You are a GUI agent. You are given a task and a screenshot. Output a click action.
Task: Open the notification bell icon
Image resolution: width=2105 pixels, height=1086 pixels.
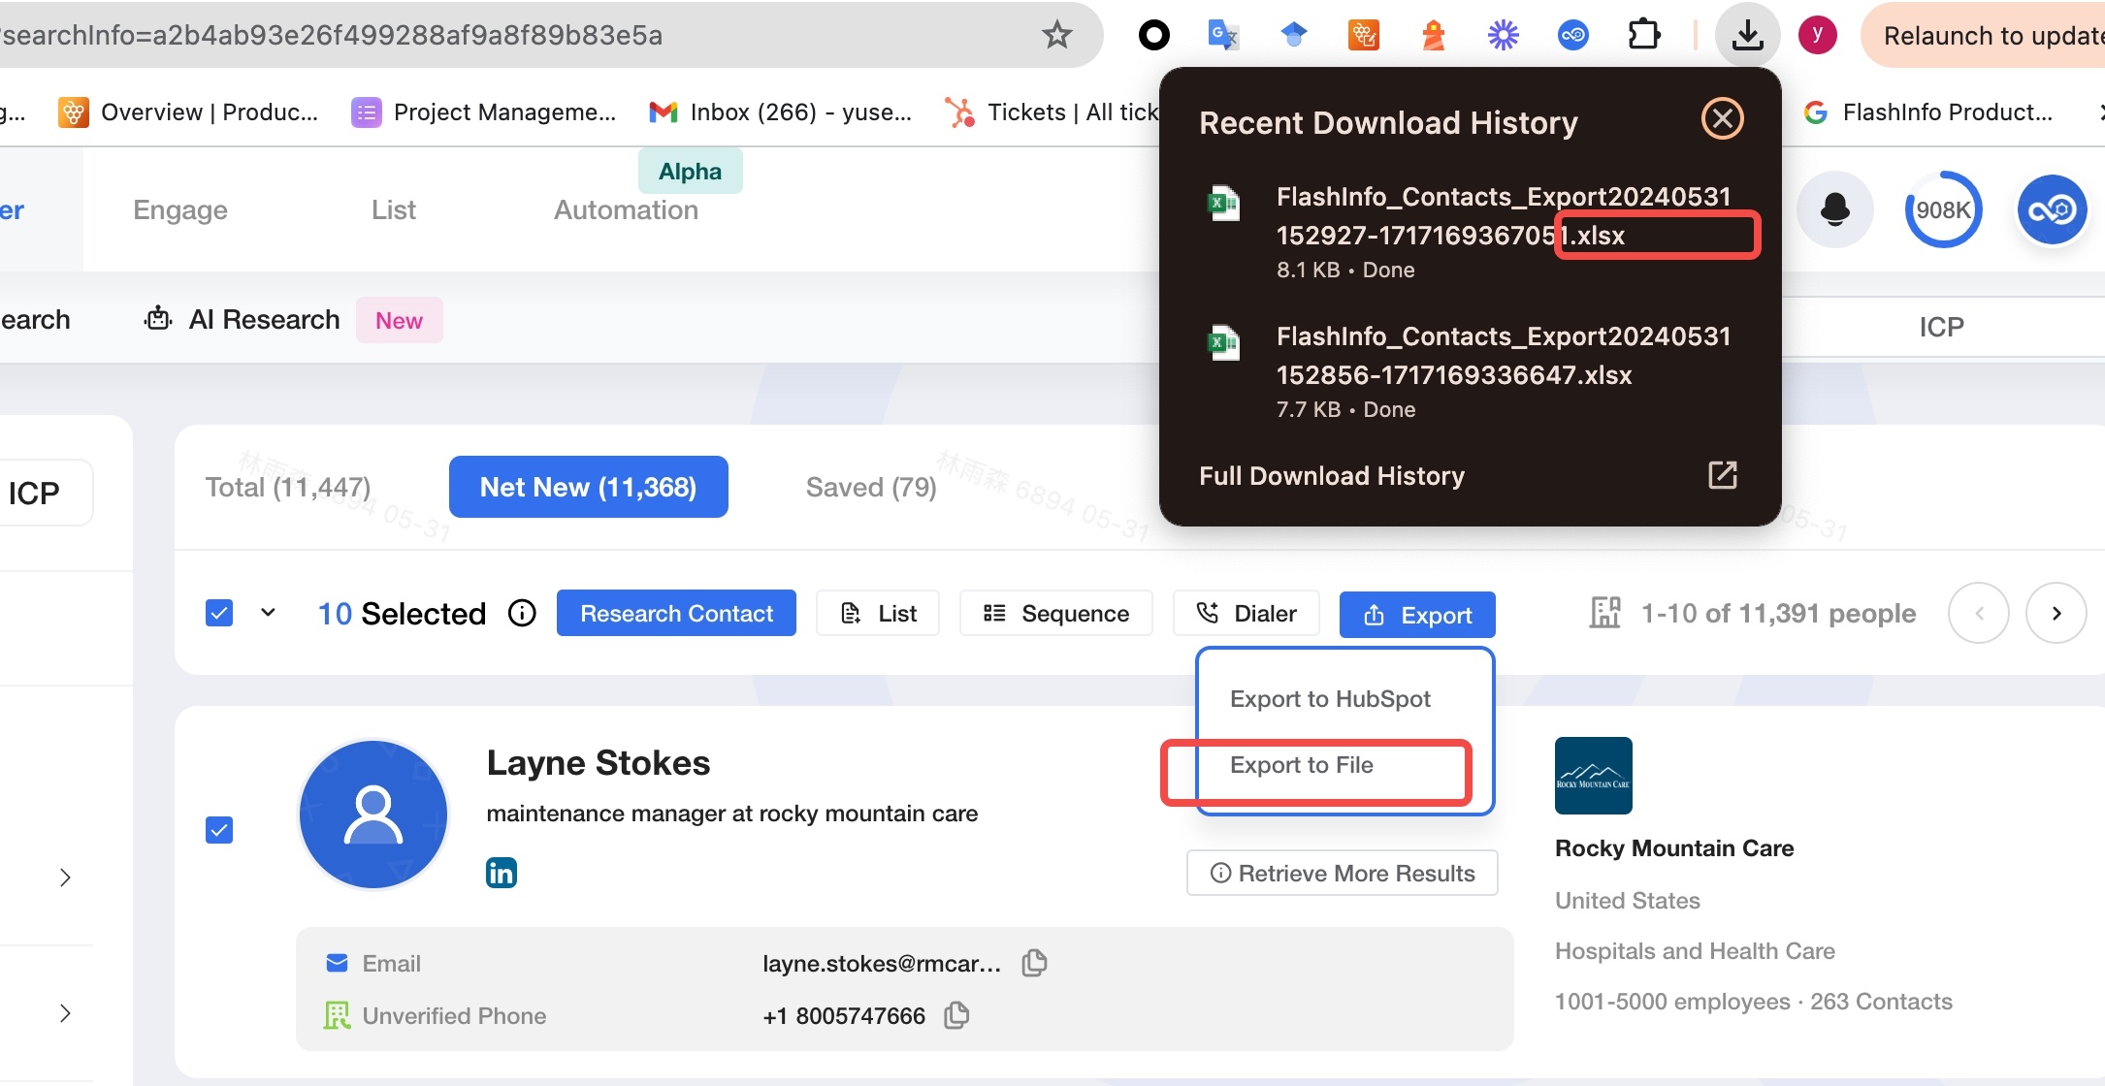tap(1834, 209)
